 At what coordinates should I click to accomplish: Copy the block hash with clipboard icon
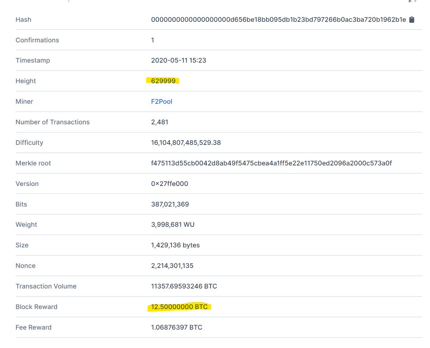[x=412, y=20]
